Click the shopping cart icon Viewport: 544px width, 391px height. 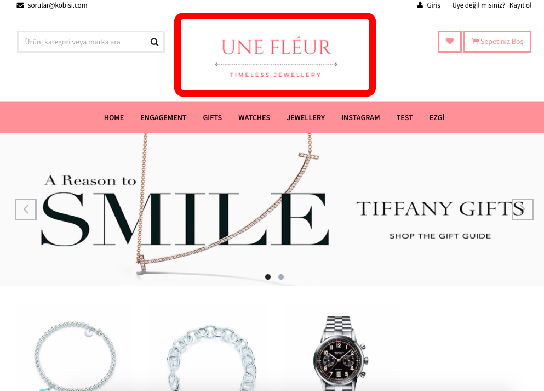[475, 41]
